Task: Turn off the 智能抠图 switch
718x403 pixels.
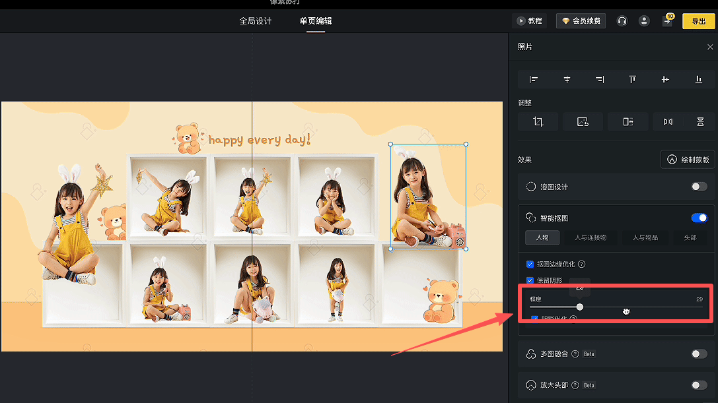Action: [x=699, y=218]
